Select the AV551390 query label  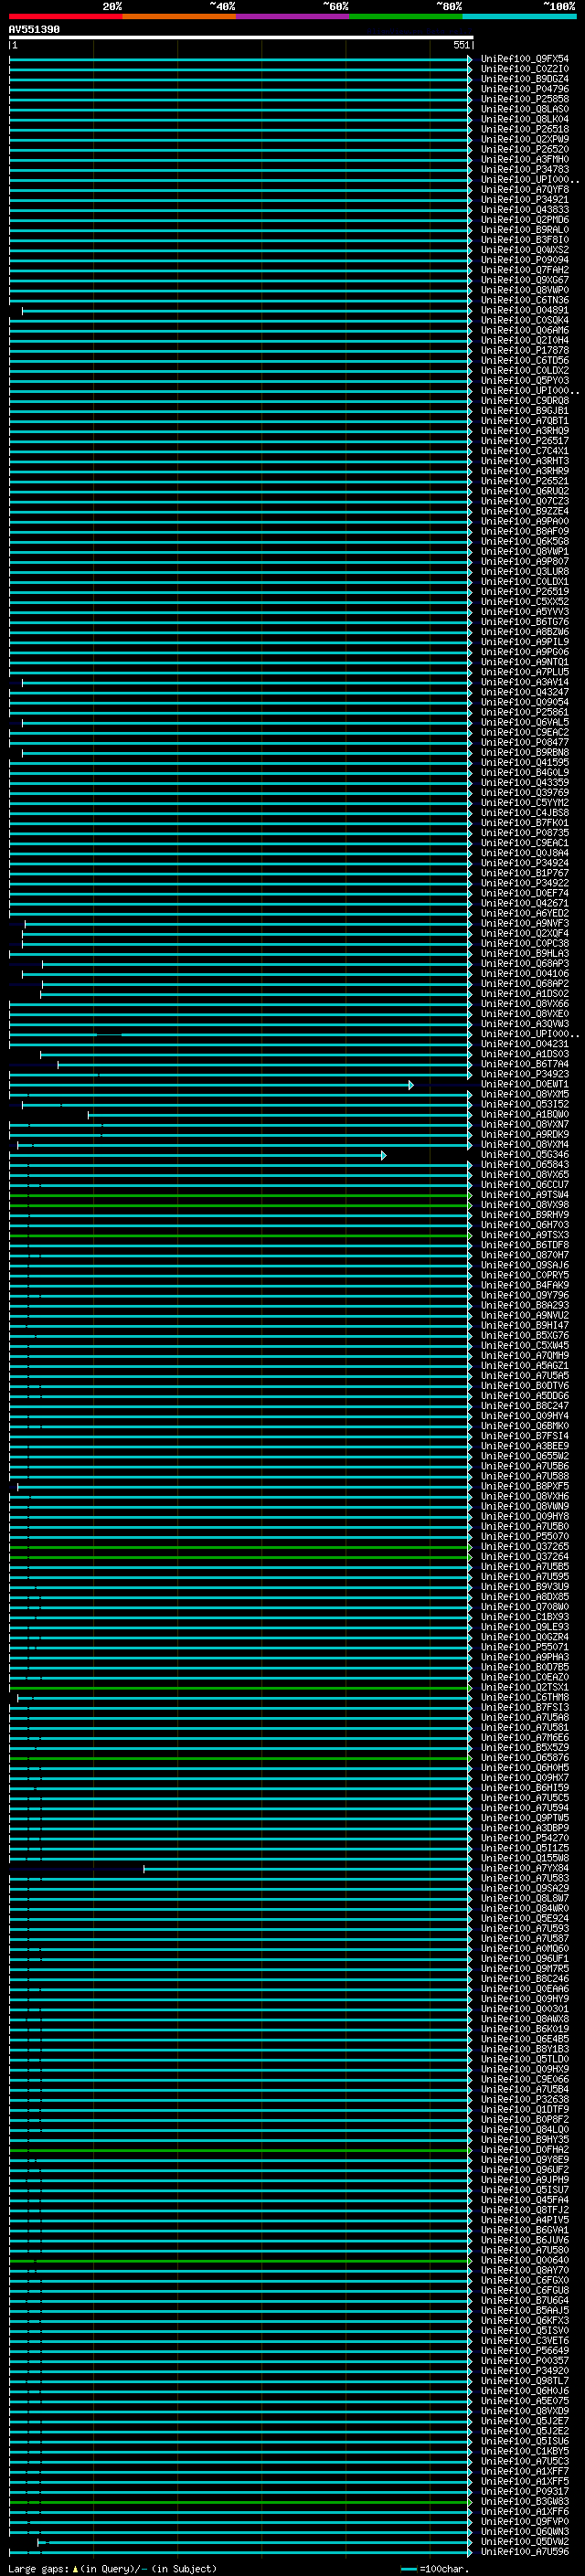pos(34,30)
